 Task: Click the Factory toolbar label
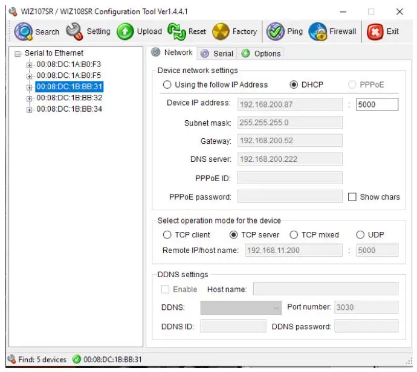click(245, 31)
